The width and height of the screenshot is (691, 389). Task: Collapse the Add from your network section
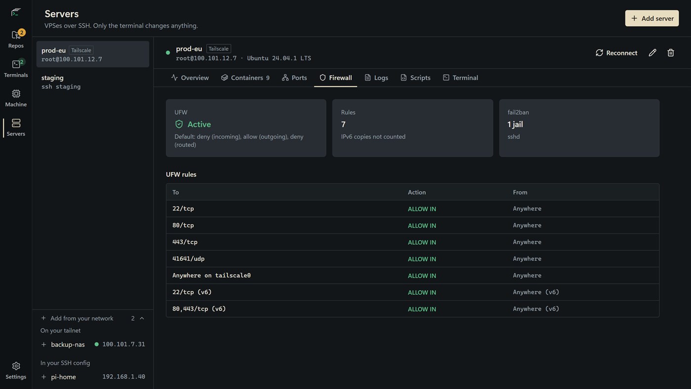coord(142,318)
